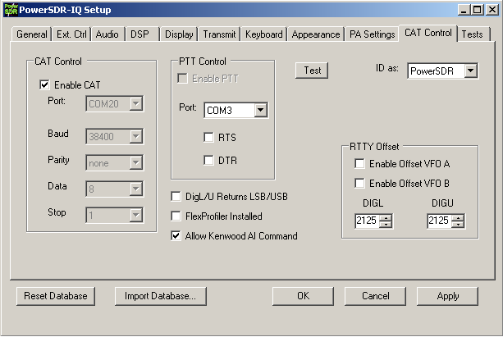Click the Apply button
The height and width of the screenshot is (337, 503).
pyautogui.click(x=447, y=296)
